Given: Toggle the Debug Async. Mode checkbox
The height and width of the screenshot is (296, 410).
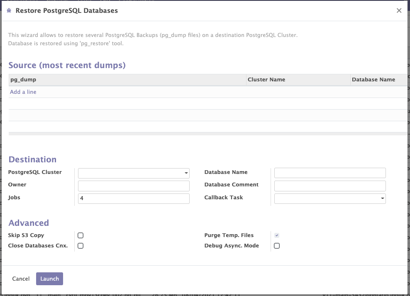Looking at the screenshot, I should pos(277,246).
